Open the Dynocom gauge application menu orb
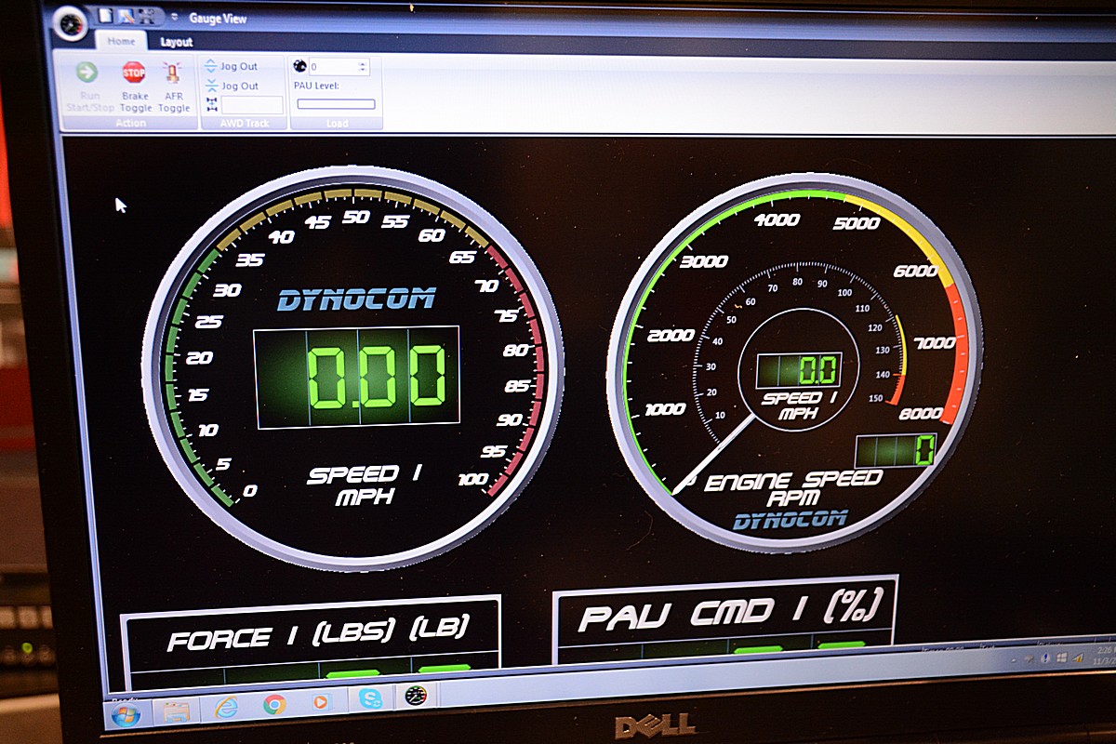 click(71, 23)
